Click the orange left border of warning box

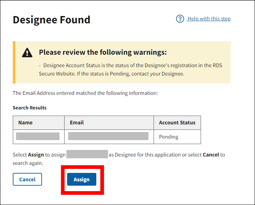14,62
